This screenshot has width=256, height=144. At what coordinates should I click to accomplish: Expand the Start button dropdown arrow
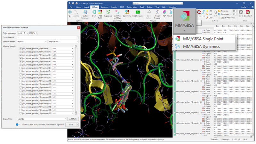tap(77, 124)
